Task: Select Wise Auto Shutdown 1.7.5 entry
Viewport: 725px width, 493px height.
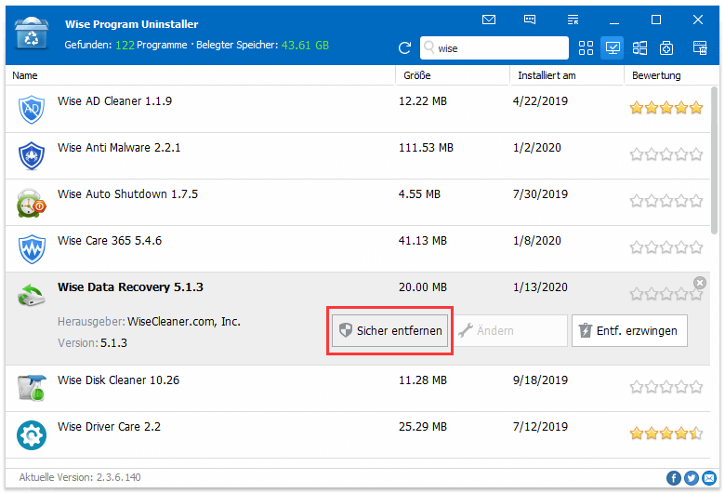Action: click(358, 203)
